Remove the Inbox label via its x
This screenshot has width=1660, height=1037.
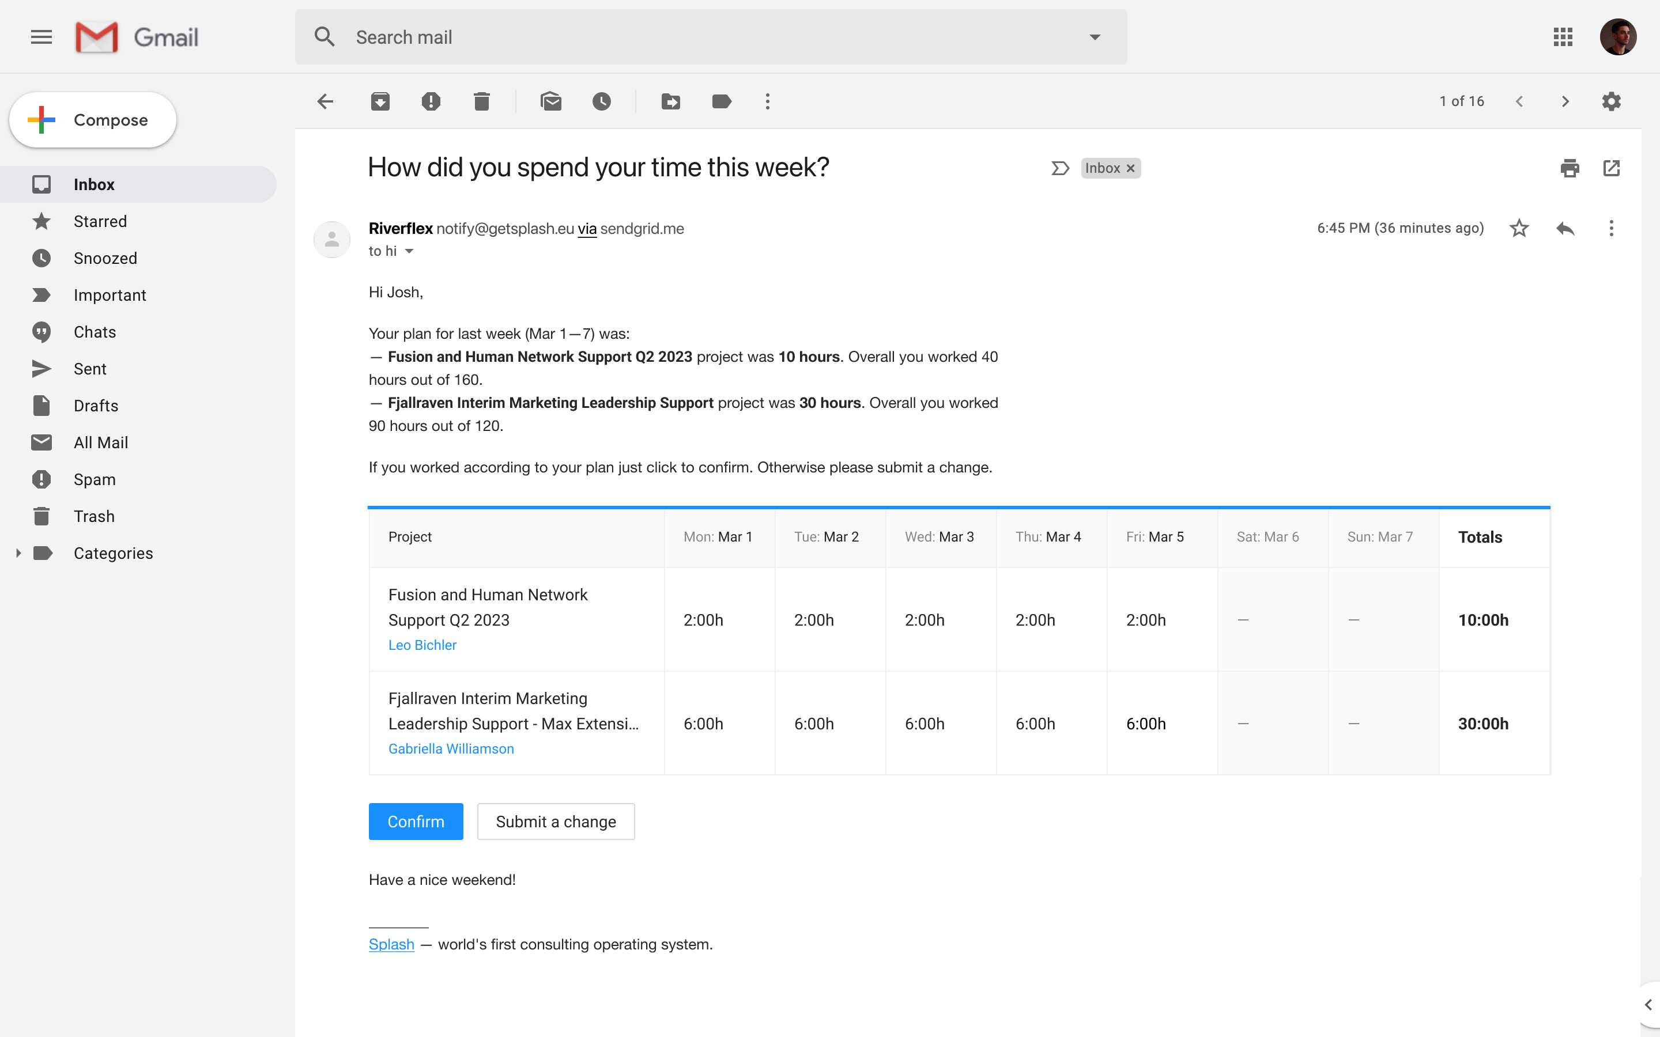[1130, 168]
